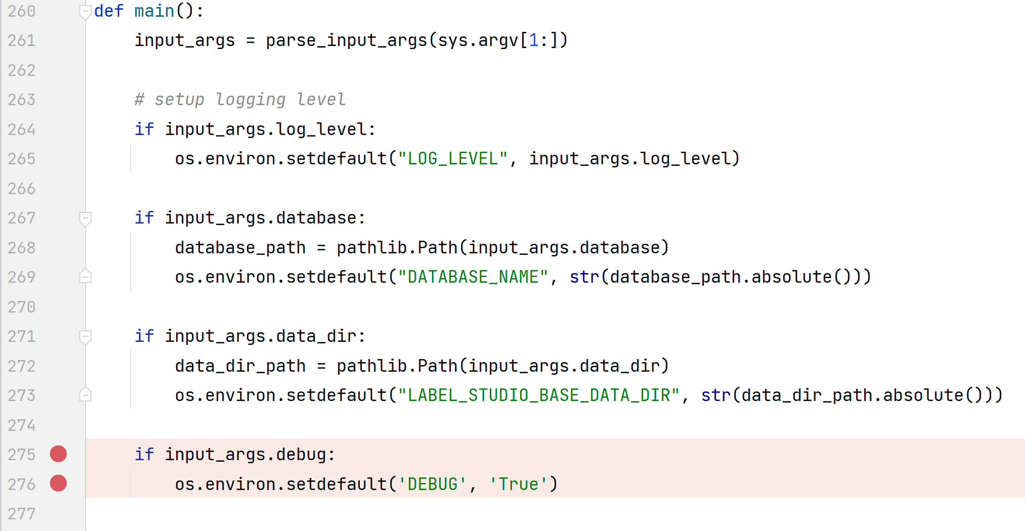Viewport: 1025px width, 531px height.
Task: Click pathlib.Path on line 272
Action: coord(397,366)
